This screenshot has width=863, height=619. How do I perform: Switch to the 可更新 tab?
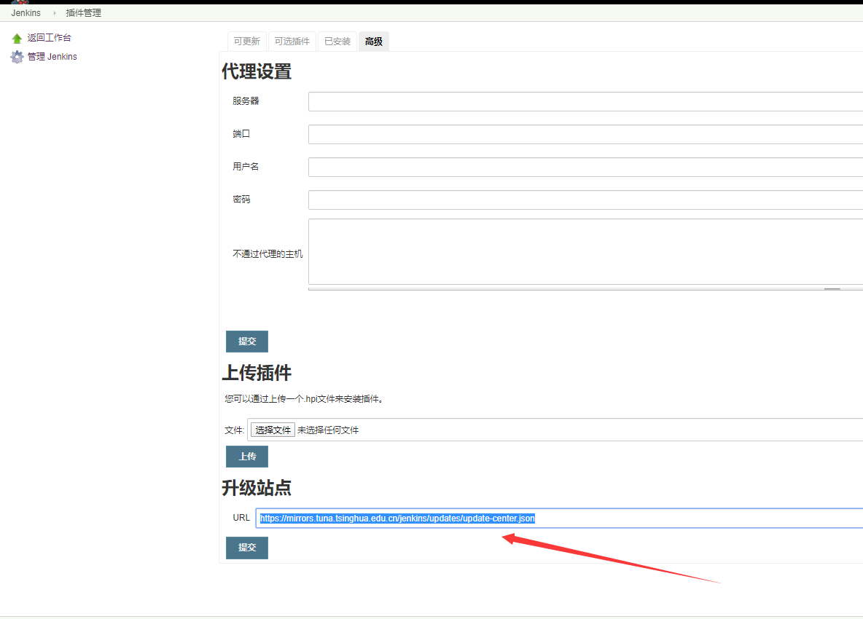pyautogui.click(x=246, y=42)
